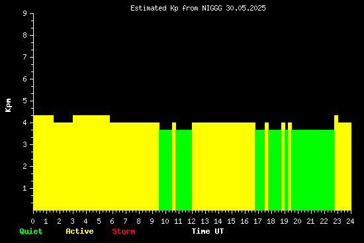Click the hour 0 tick label
Screen dimensions: 364x243
32,221
